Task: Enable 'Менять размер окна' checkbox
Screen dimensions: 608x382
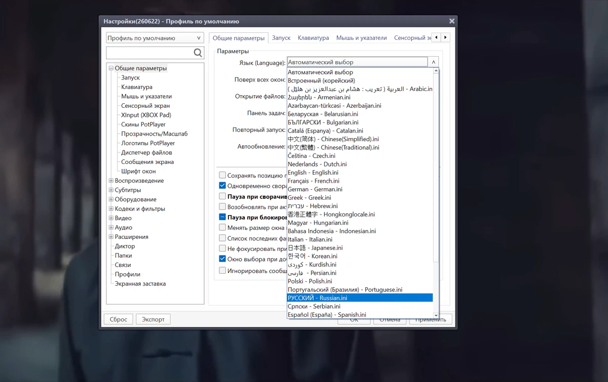Action: pos(222,228)
